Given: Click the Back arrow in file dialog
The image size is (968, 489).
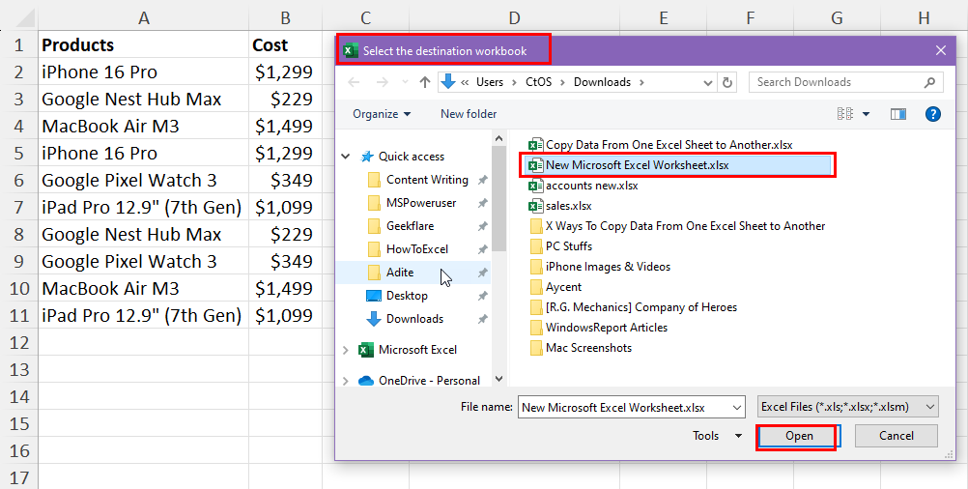Looking at the screenshot, I should point(354,82).
